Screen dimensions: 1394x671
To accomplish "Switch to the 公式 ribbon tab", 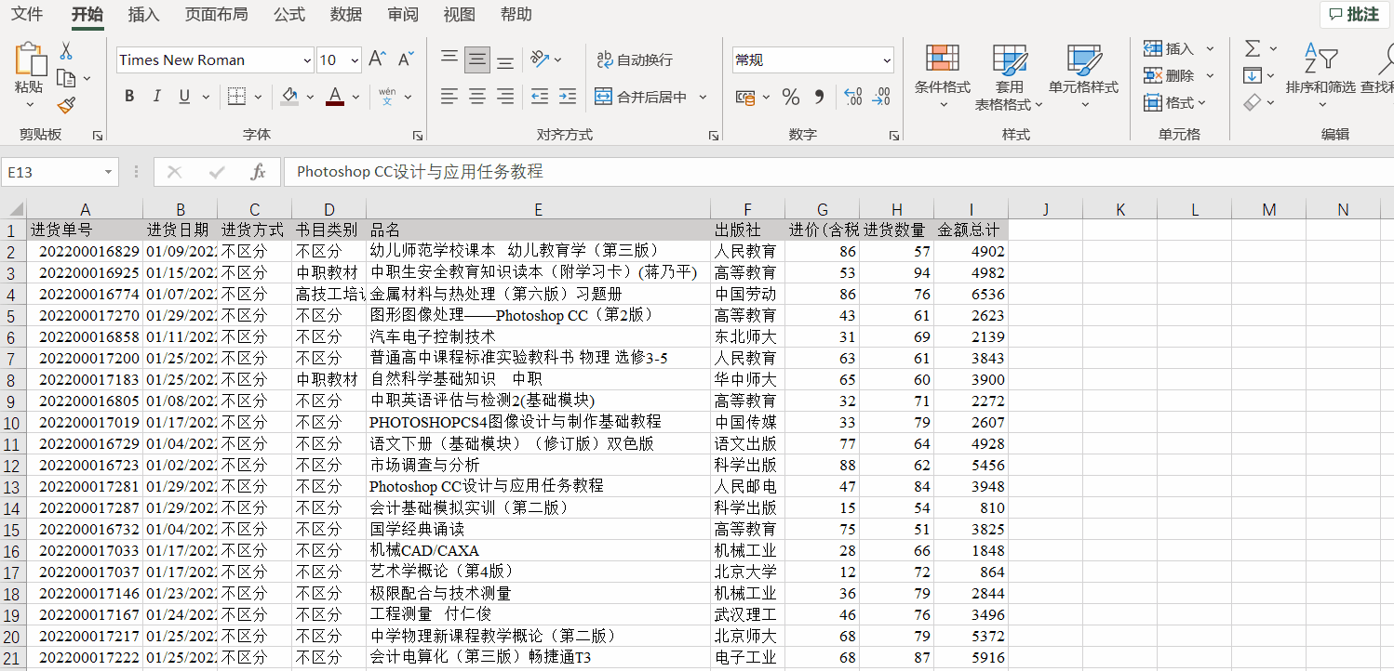I will (x=290, y=15).
